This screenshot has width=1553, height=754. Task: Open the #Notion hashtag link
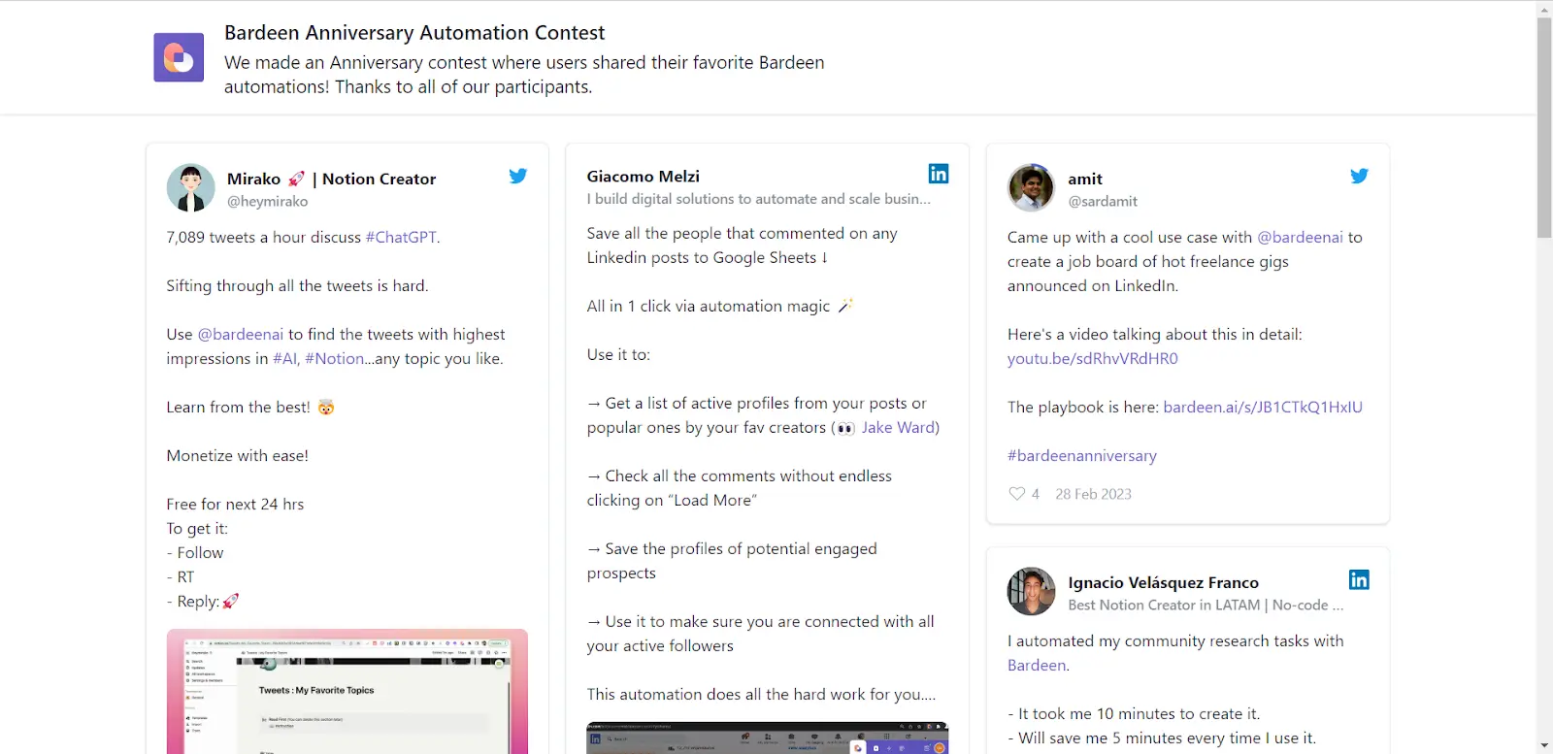tap(335, 358)
